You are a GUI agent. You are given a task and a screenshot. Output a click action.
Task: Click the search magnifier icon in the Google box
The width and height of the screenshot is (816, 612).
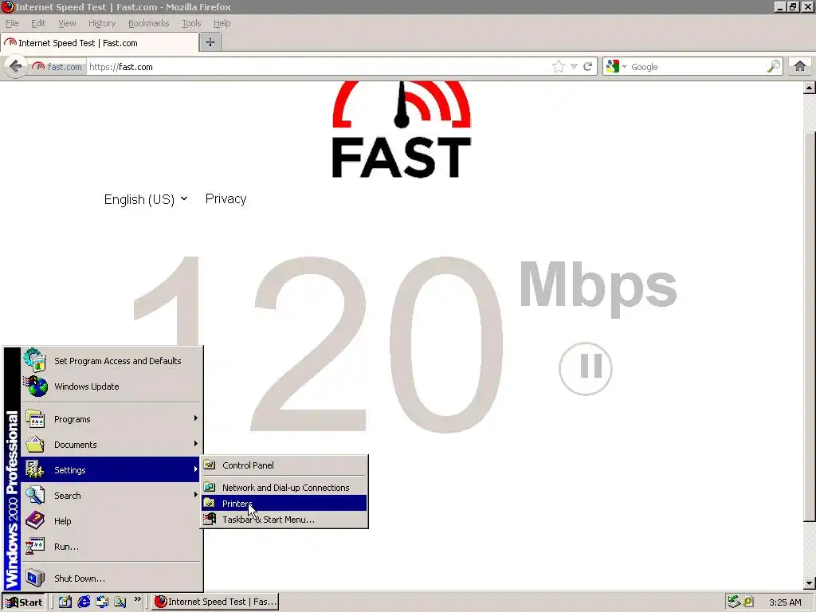point(773,67)
